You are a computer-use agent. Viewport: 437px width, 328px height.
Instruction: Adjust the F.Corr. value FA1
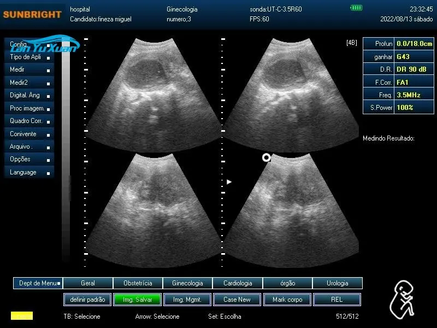pos(414,83)
